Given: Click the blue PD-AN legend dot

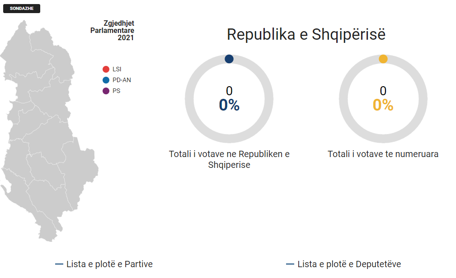Looking at the screenshot, I should coord(106,80).
